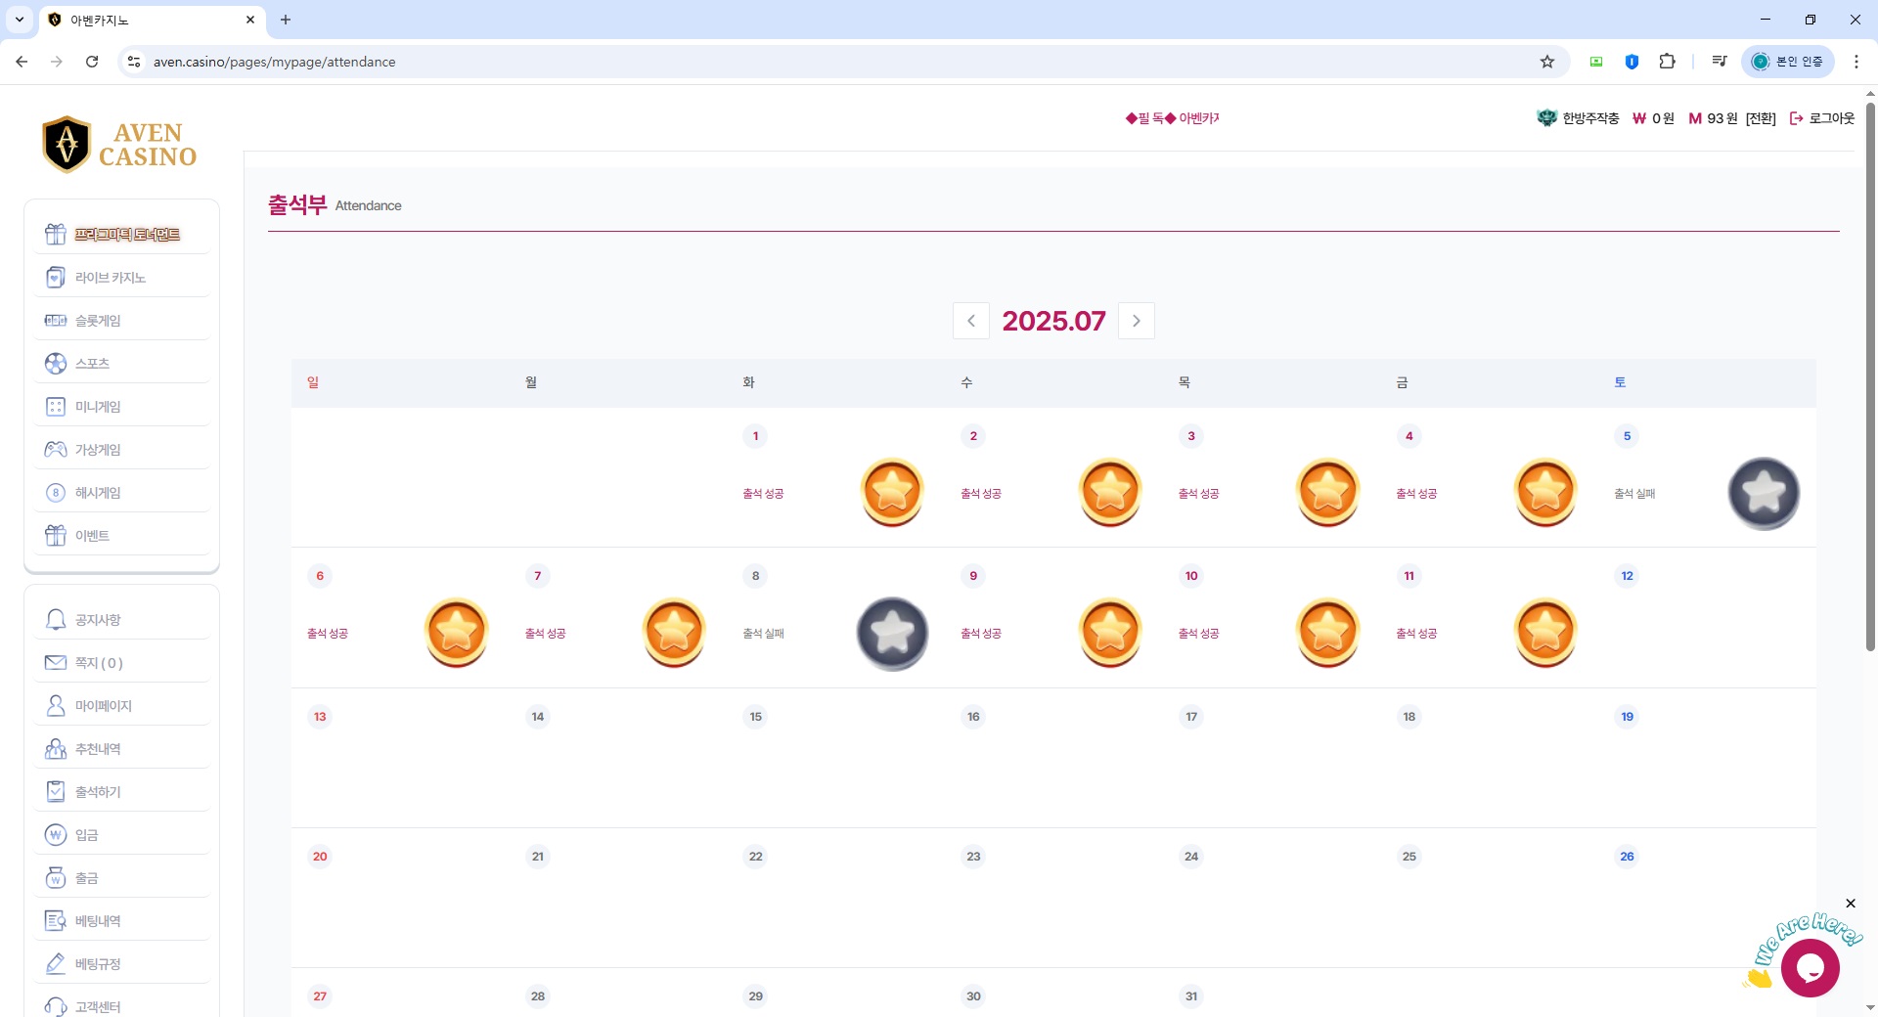This screenshot has width=1878, height=1017.
Task: Click the 로그아웃 logout link
Action: (x=1822, y=118)
